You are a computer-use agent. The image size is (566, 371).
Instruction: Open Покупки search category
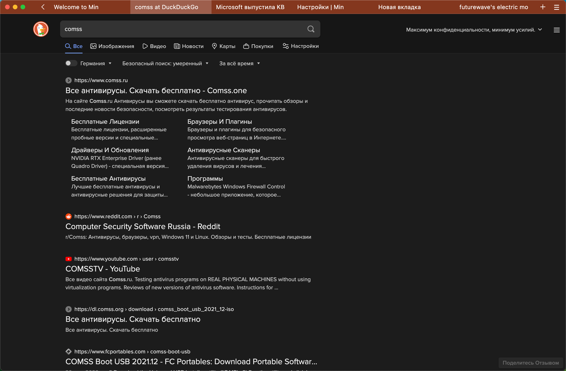point(258,46)
